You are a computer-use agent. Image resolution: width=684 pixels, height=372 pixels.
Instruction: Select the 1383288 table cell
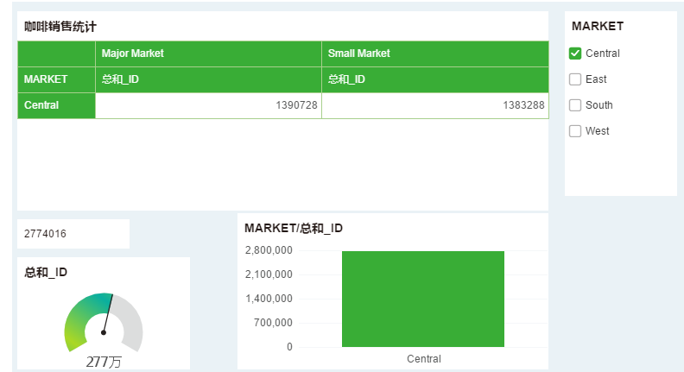pos(435,105)
